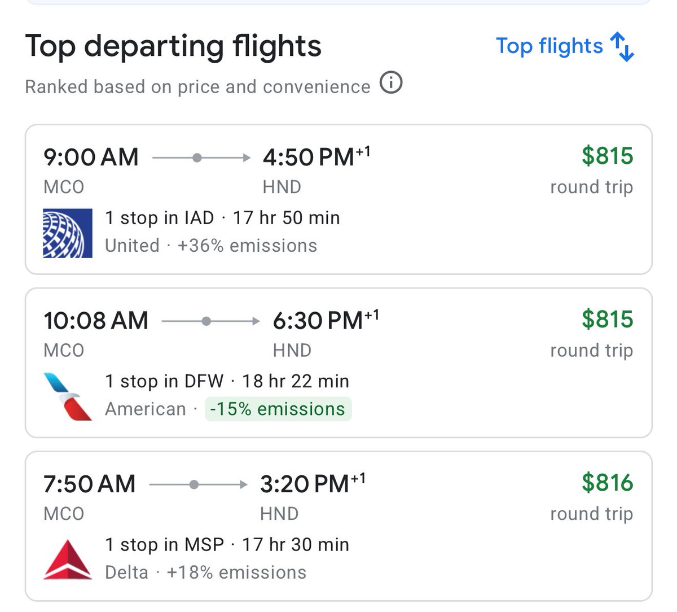The height and width of the screenshot is (612, 677).
Task: Click the $816 round trip price
Action: (607, 483)
